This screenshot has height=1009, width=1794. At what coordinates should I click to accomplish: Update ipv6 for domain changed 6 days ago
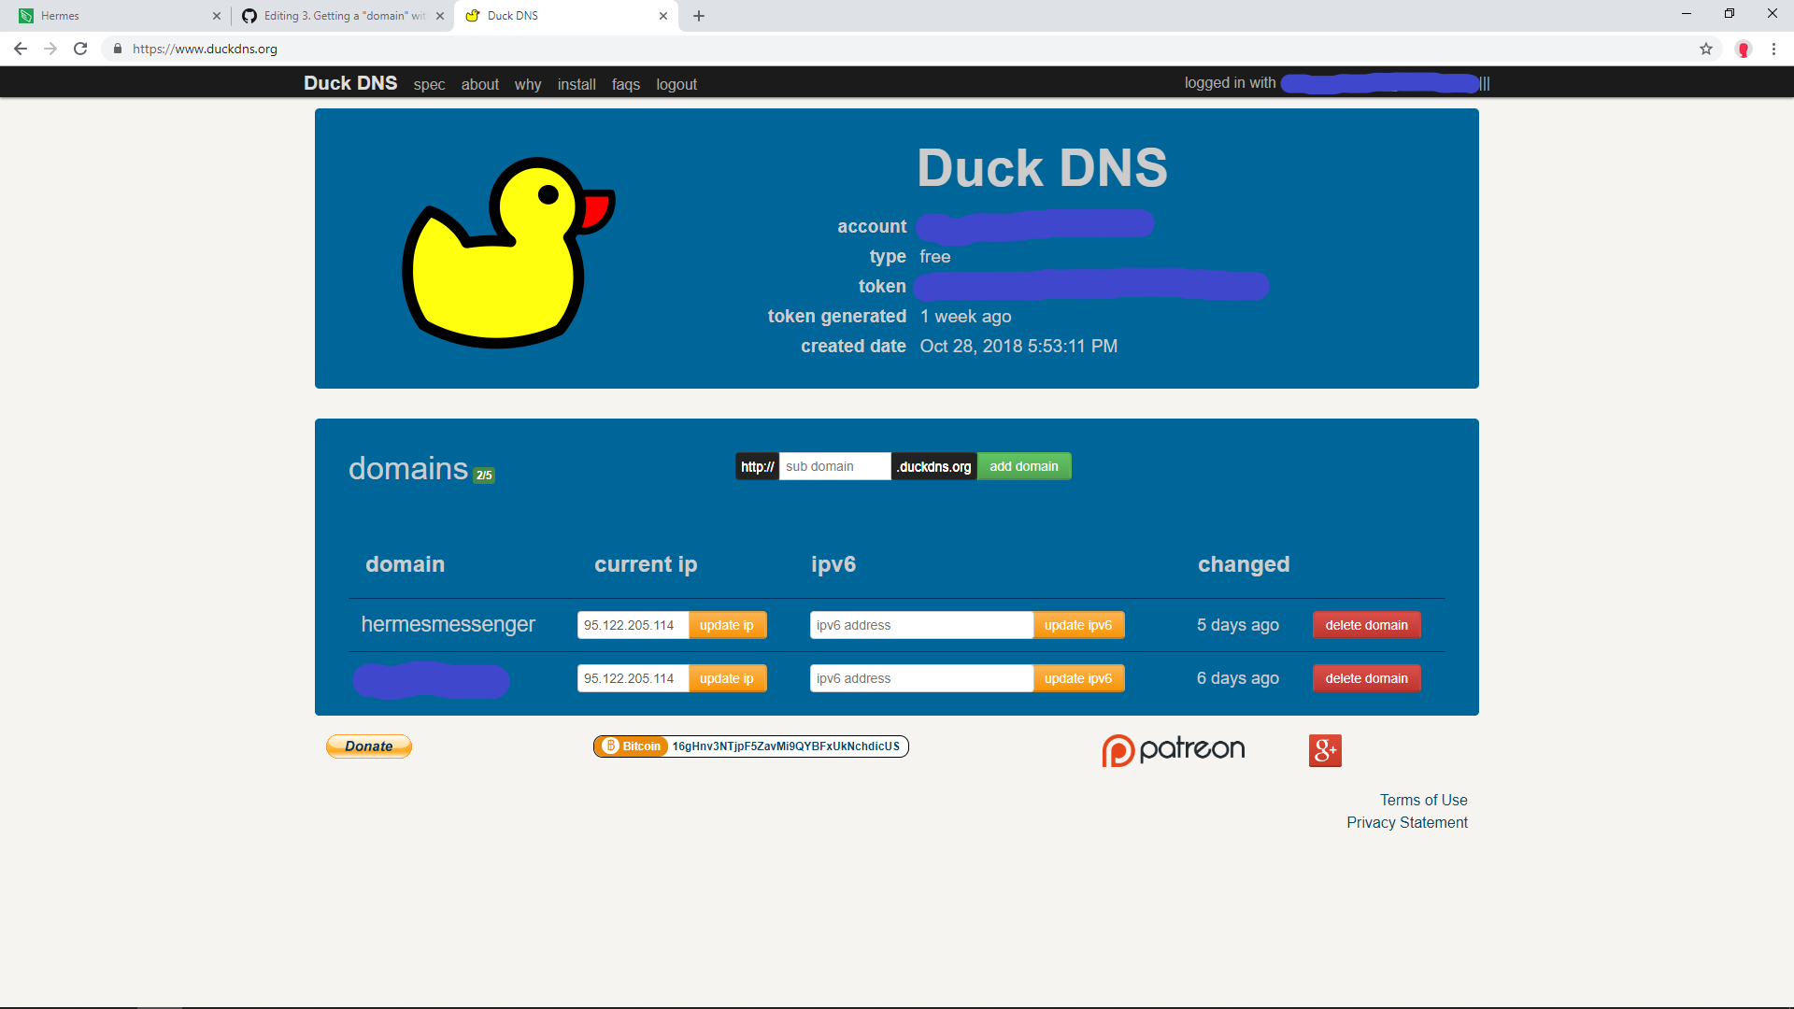point(1078,678)
